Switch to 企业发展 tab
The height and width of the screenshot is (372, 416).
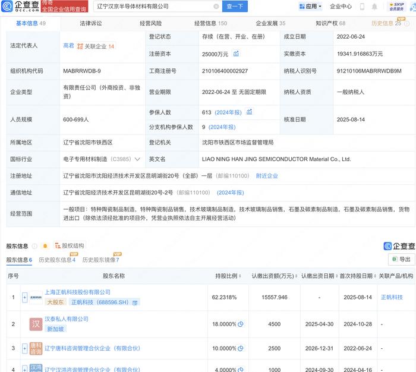(270, 23)
